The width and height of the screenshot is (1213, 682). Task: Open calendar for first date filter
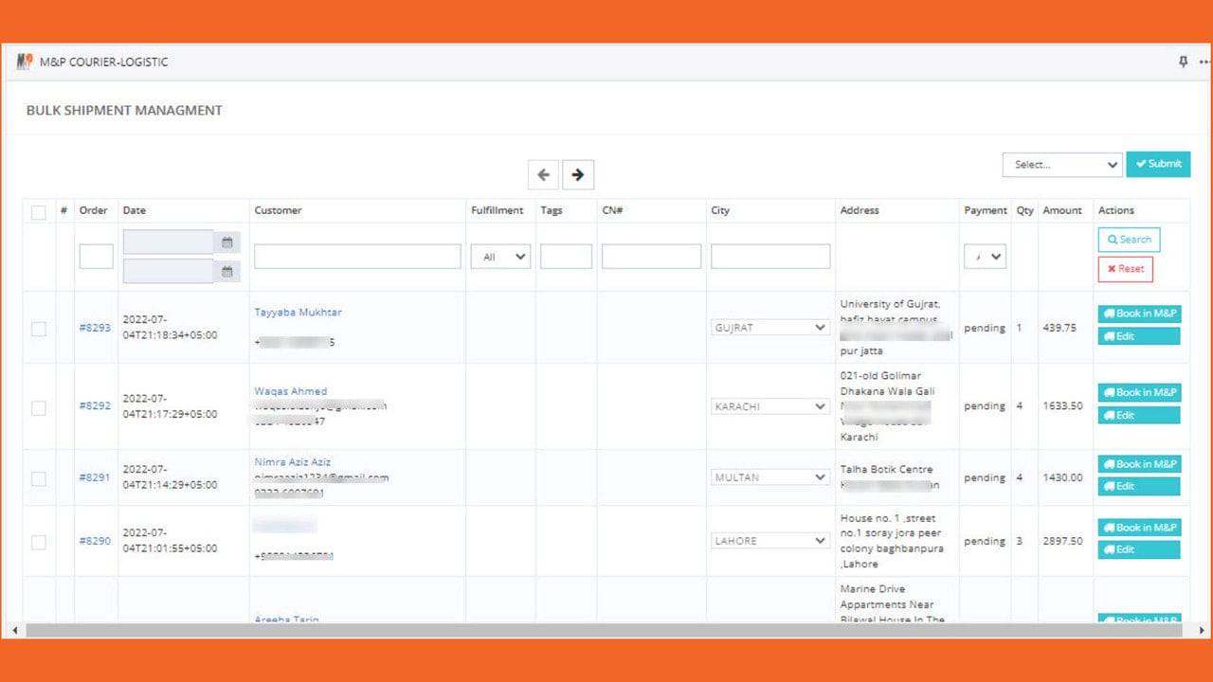click(x=227, y=242)
